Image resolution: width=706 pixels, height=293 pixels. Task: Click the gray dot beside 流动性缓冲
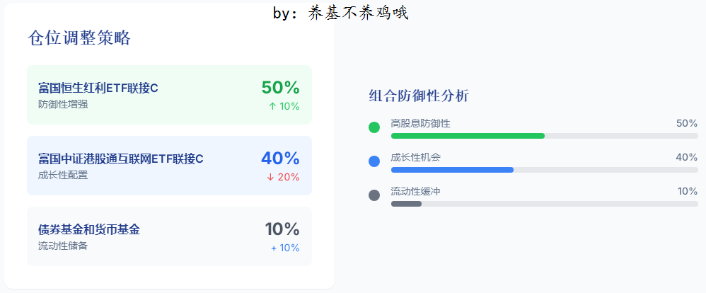point(374,195)
